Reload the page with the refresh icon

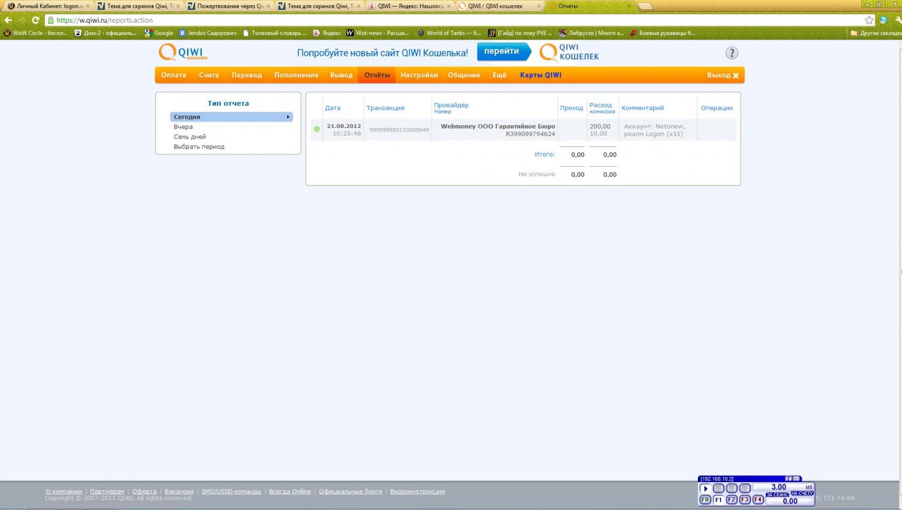point(35,20)
